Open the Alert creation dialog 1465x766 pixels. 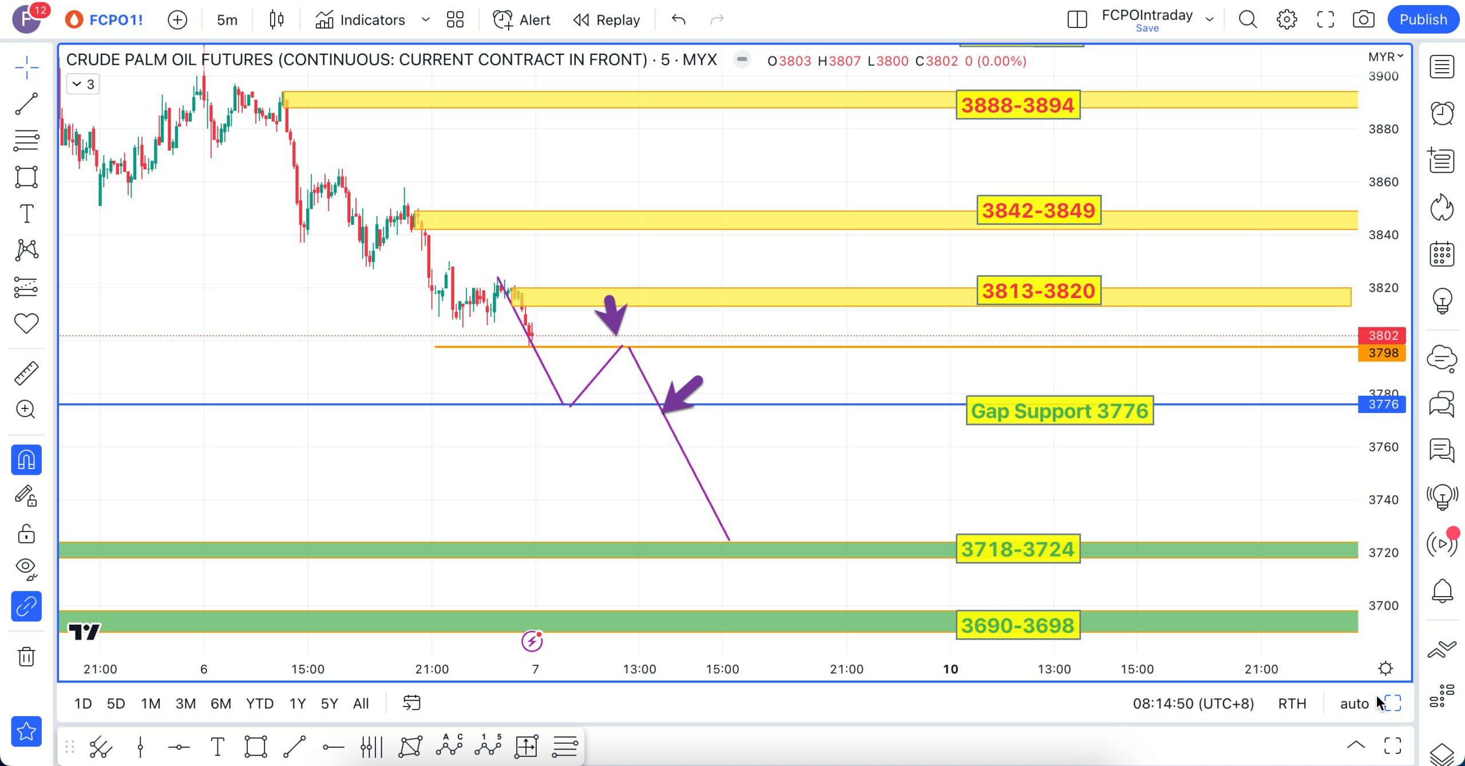[521, 20]
